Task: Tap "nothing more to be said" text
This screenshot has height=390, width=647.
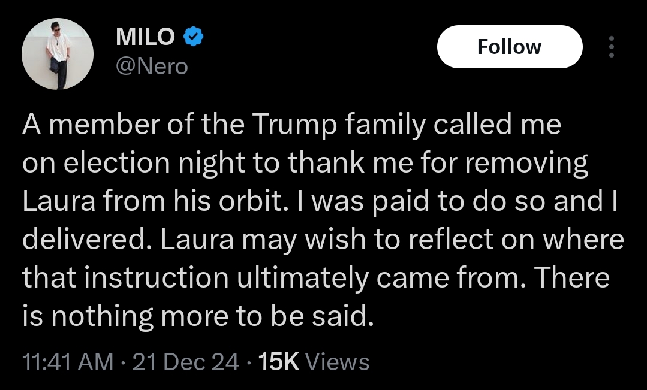Action: click(213, 317)
